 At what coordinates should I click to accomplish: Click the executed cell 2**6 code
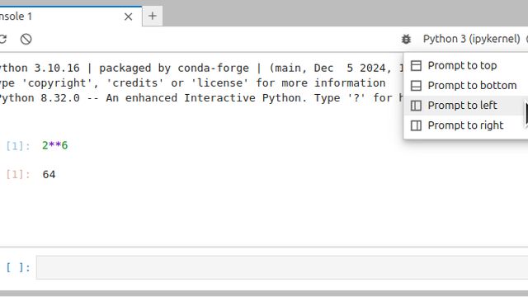tap(55, 145)
